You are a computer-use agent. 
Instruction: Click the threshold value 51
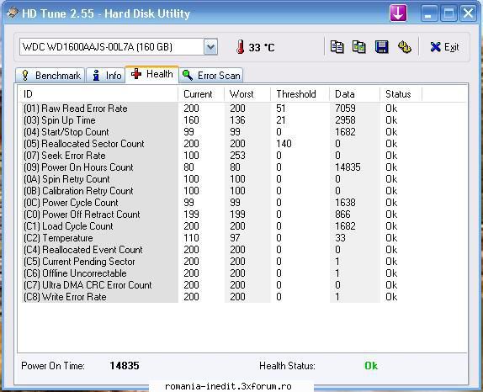click(x=280, y=109)
